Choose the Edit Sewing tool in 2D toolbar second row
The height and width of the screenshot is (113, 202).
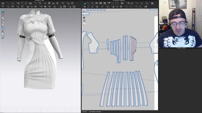click(85, 7)
